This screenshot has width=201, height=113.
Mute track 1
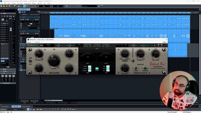click(x=23, y=19)
